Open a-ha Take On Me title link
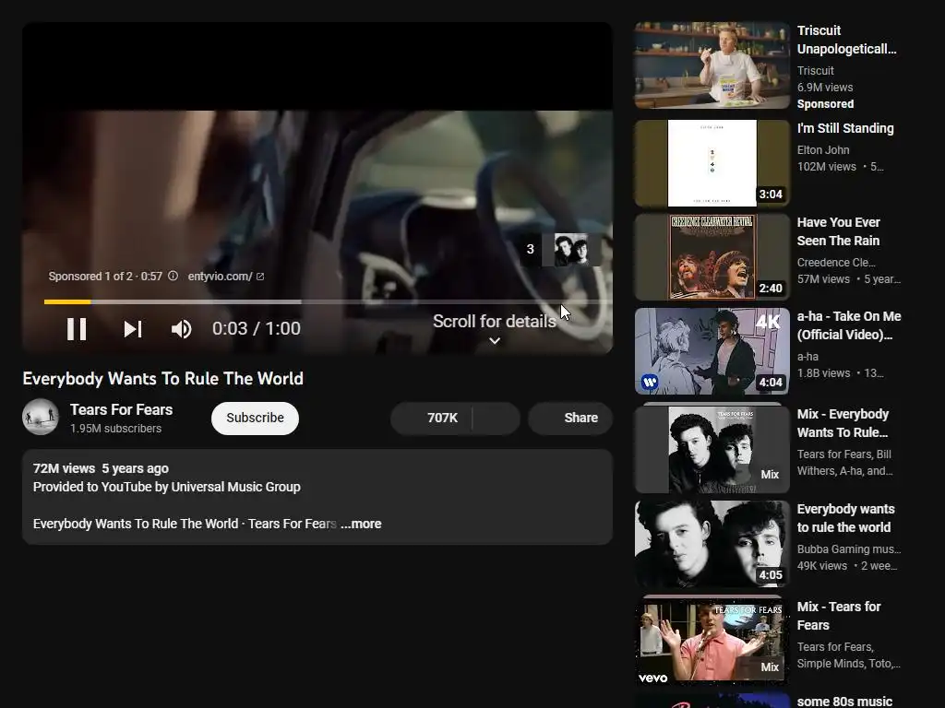Image resolution: width=945 pixels, height=708 pixels. click(849, 325)
